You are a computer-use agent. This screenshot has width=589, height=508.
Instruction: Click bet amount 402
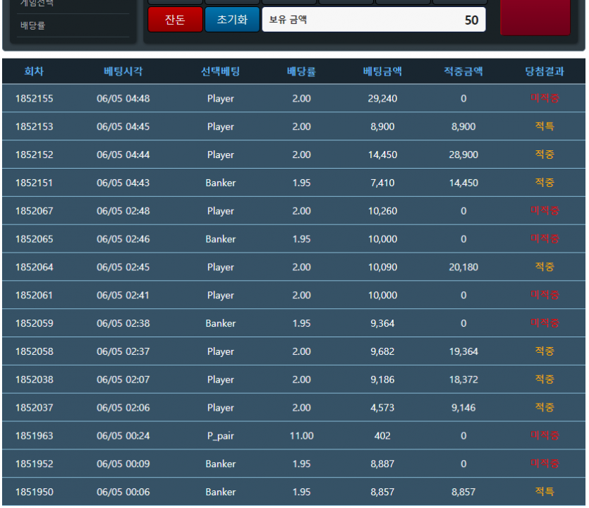382,435
